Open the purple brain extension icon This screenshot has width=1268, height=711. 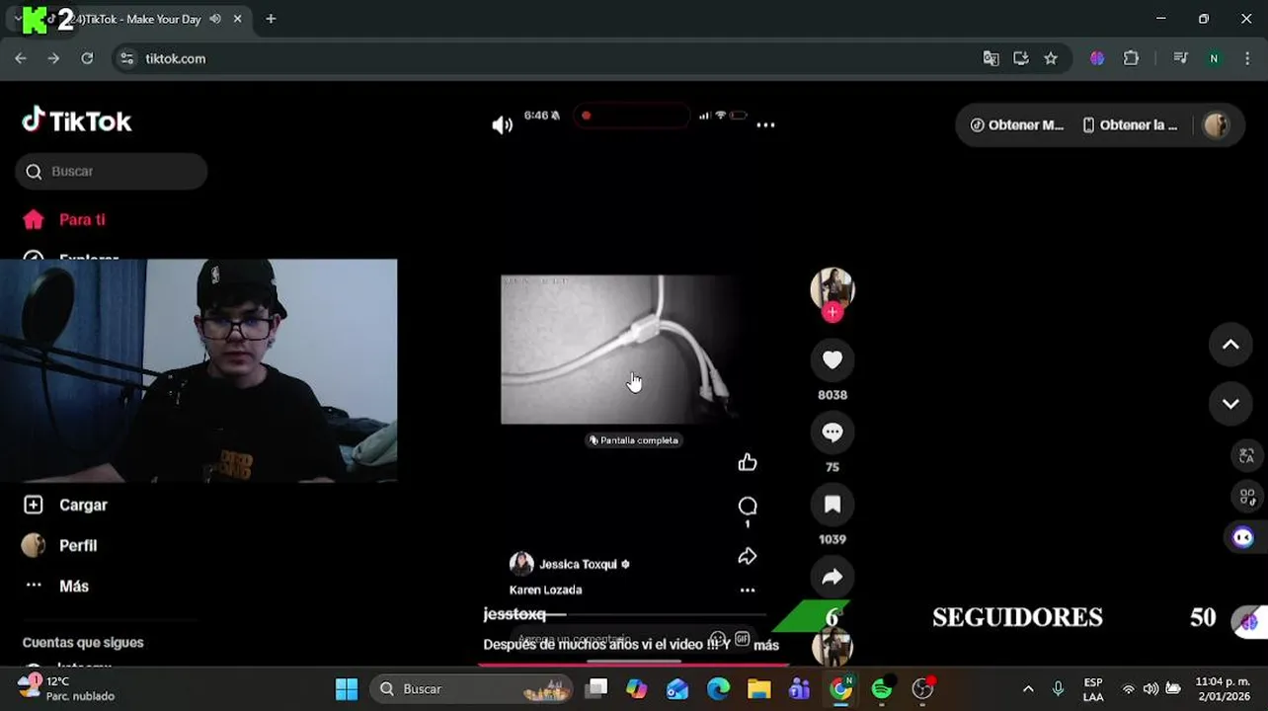pyautogui.click(x=1097, y=58)
